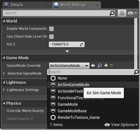The image size is (140, 130).
Task: Expand Lightmass Settings
Action: point(4,90)
